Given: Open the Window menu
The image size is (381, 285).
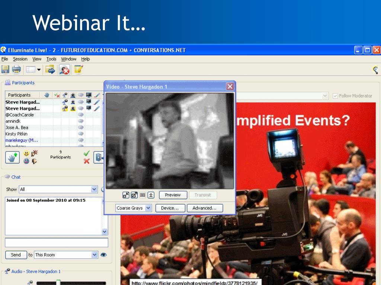Looking at the screenshot, I should pyautogui.click(x=68, y=59).
